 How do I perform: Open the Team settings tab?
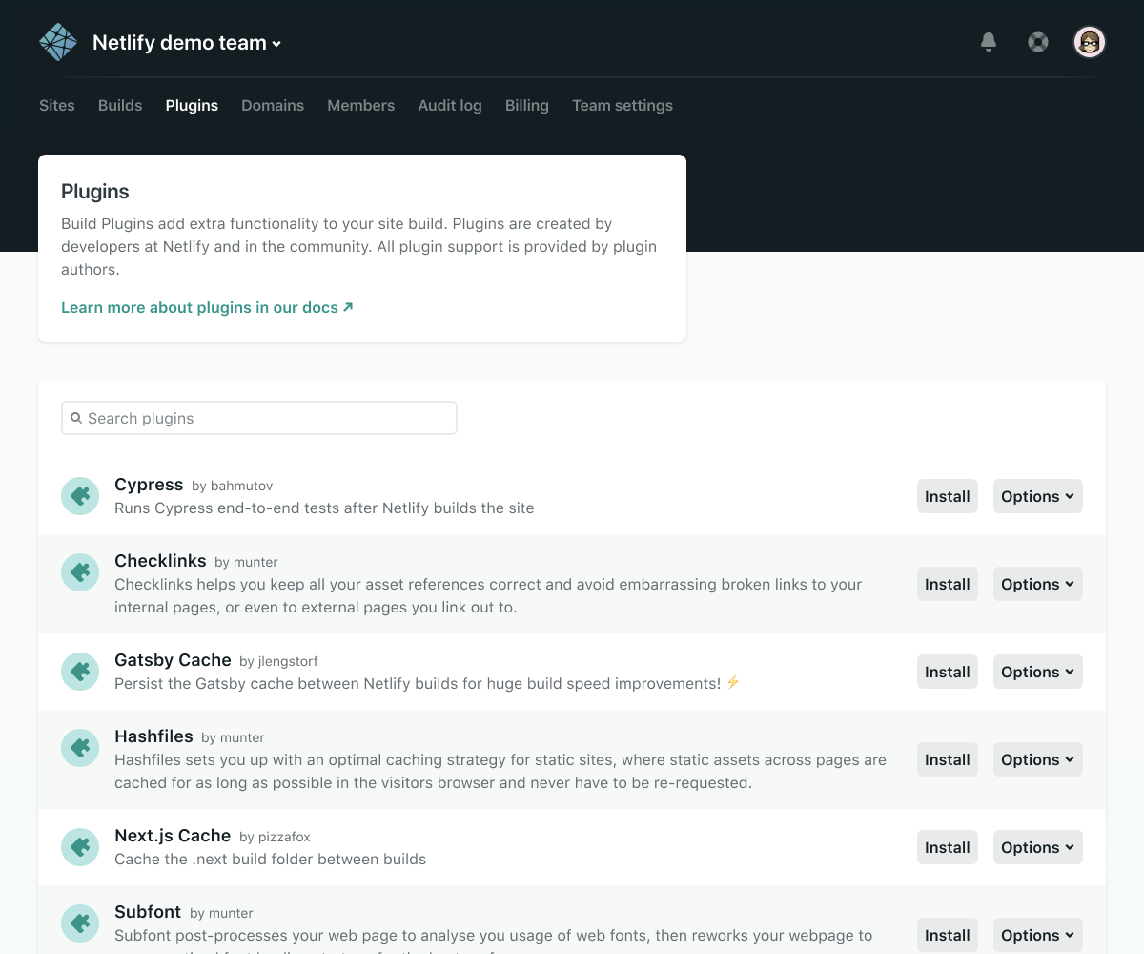coord(623,106)
